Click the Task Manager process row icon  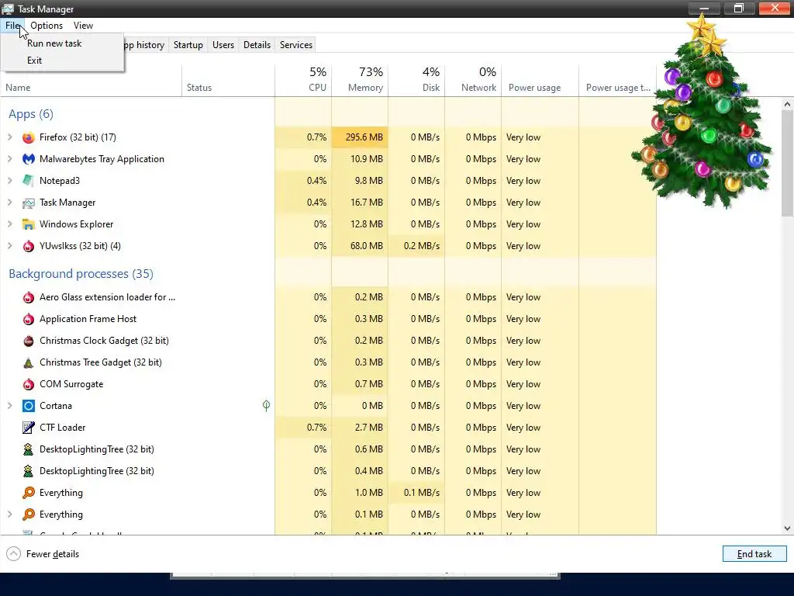[29, 203]
